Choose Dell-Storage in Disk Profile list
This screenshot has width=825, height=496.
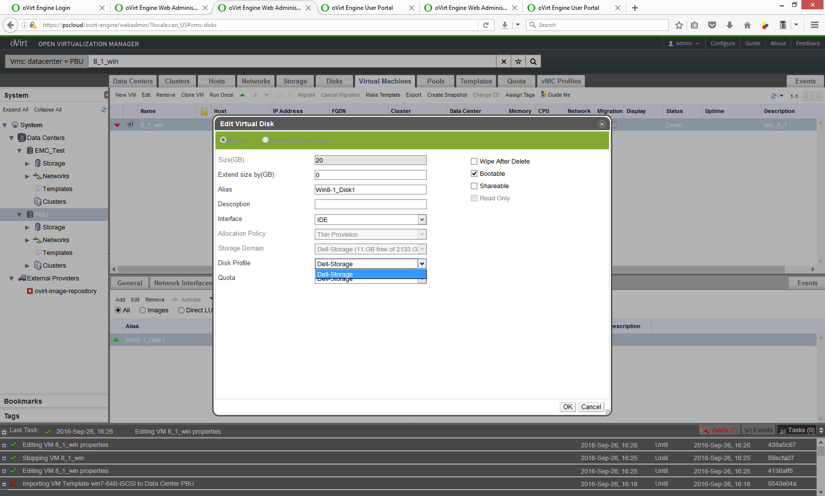[370, 275]
